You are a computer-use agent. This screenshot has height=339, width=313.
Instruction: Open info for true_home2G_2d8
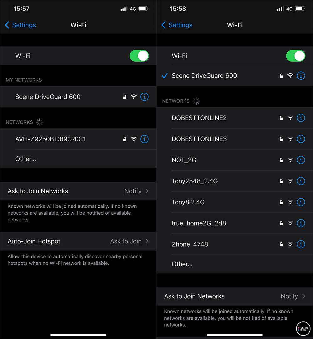pyautogui.click(x=301, y=223)
